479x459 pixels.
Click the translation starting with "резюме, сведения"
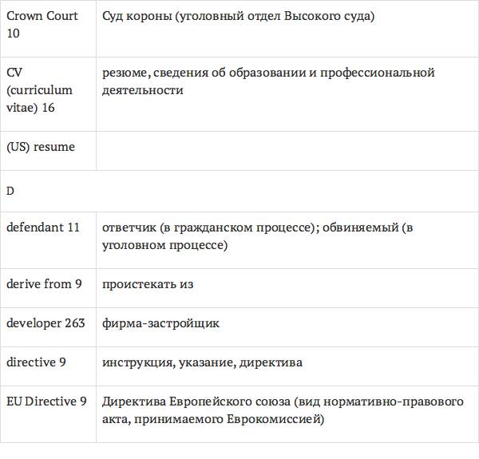point(267,81)
